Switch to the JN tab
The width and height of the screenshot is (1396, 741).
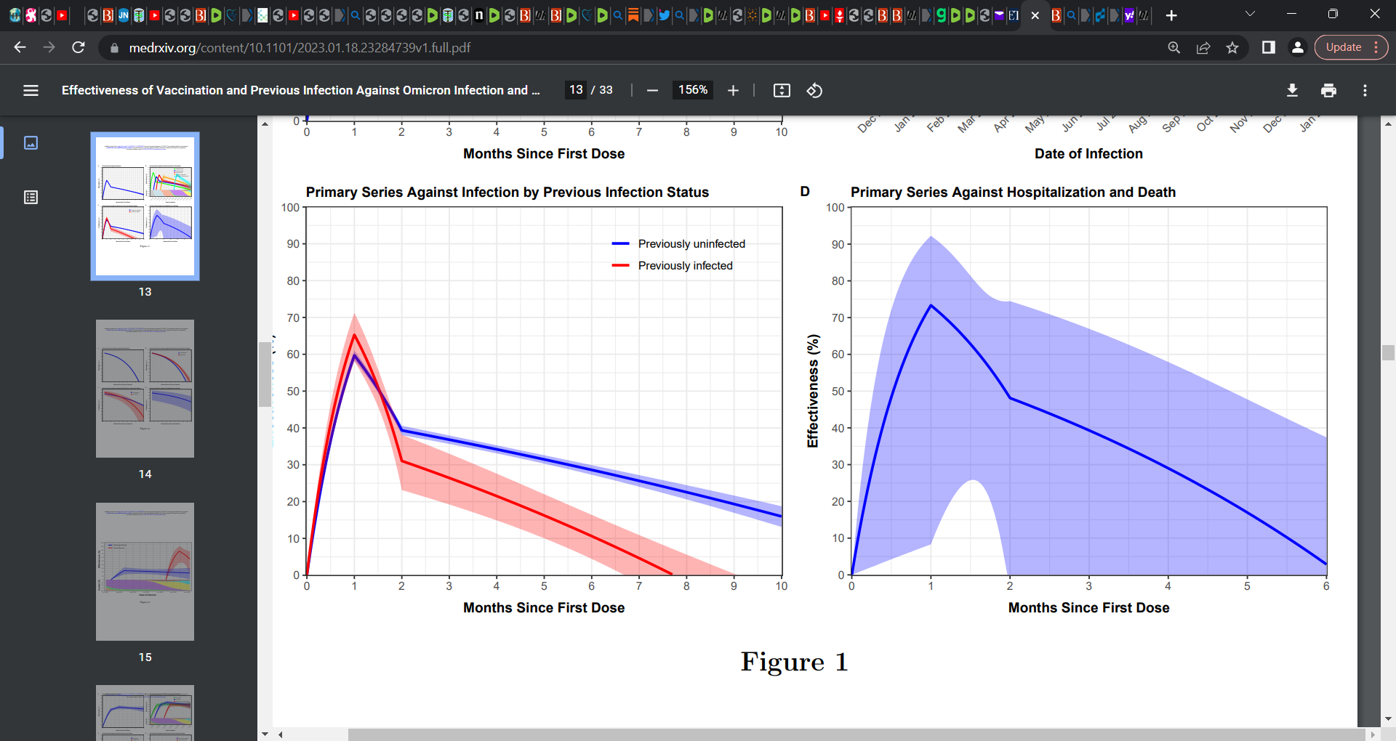[124, 15]
